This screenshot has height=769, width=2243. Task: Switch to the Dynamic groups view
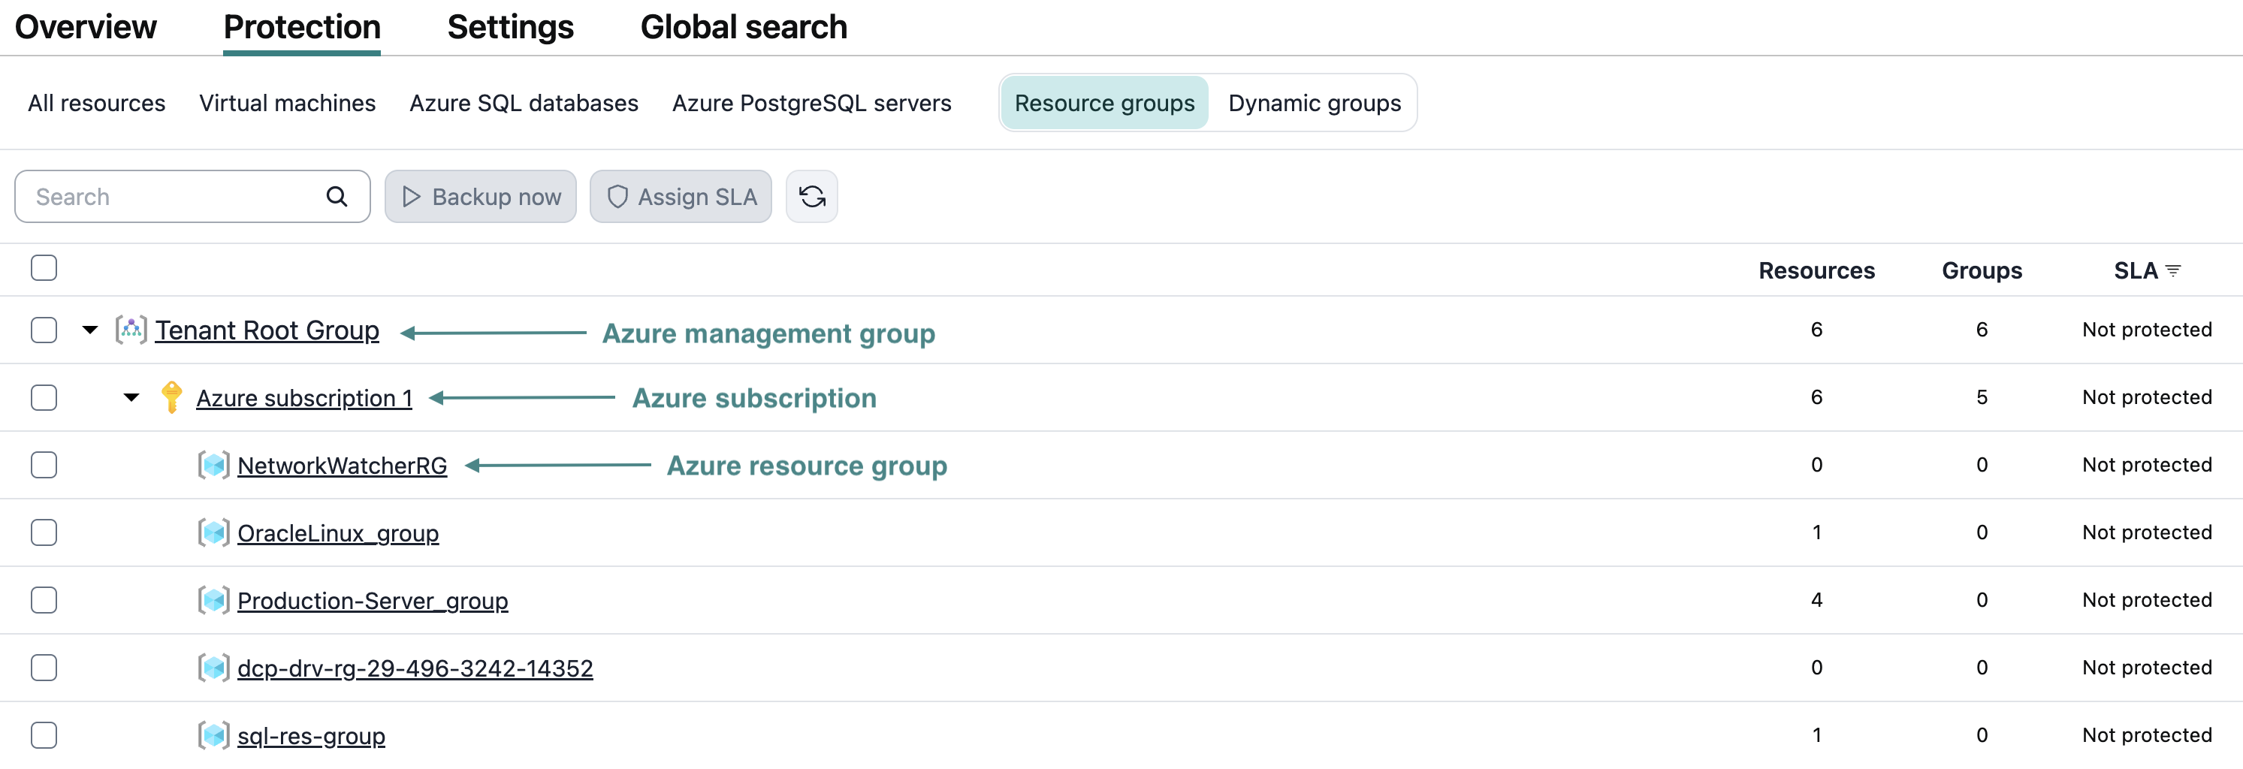pyautogui.click(x=1314, y=103)
